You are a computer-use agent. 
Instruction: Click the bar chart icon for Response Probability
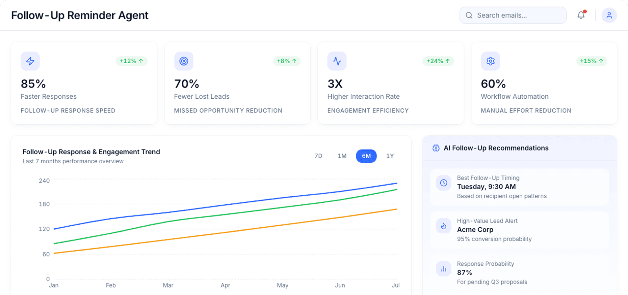pos(444,269)
